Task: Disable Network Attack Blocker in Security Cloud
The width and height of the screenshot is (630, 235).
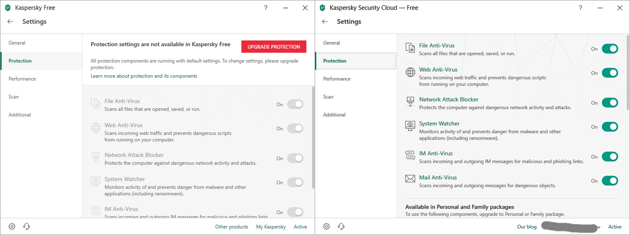Action: click(610, 103)
